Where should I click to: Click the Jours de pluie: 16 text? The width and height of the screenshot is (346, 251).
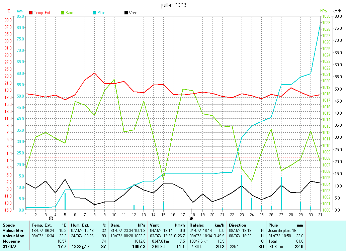(x=281, y=230)
